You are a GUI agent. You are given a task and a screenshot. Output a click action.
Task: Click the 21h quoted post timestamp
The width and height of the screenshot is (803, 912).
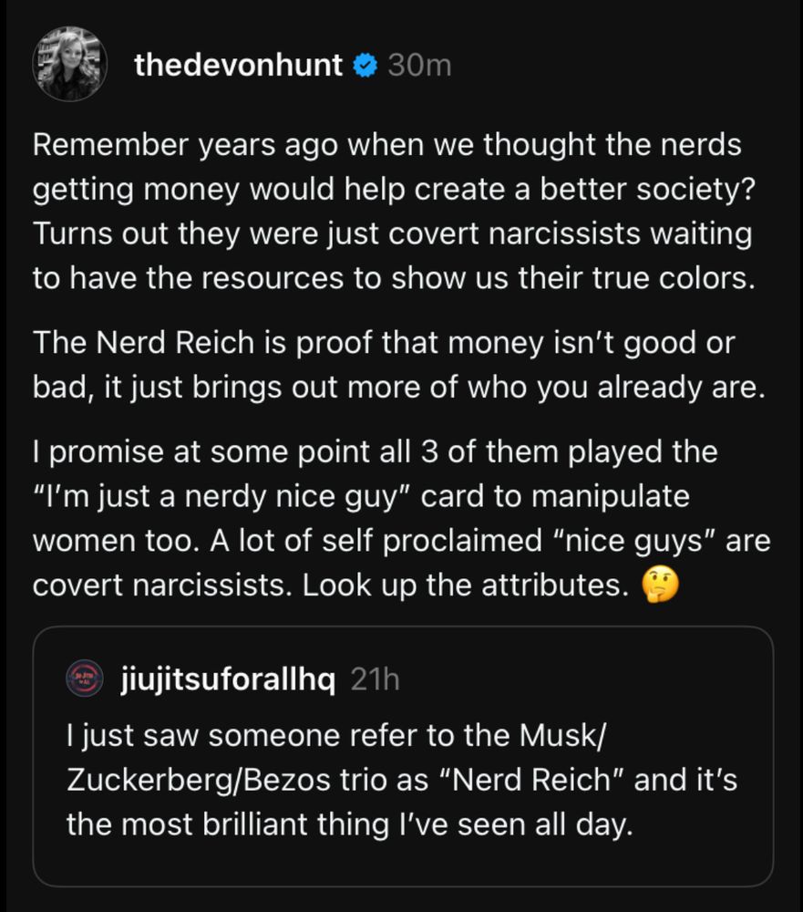point(375,679)
